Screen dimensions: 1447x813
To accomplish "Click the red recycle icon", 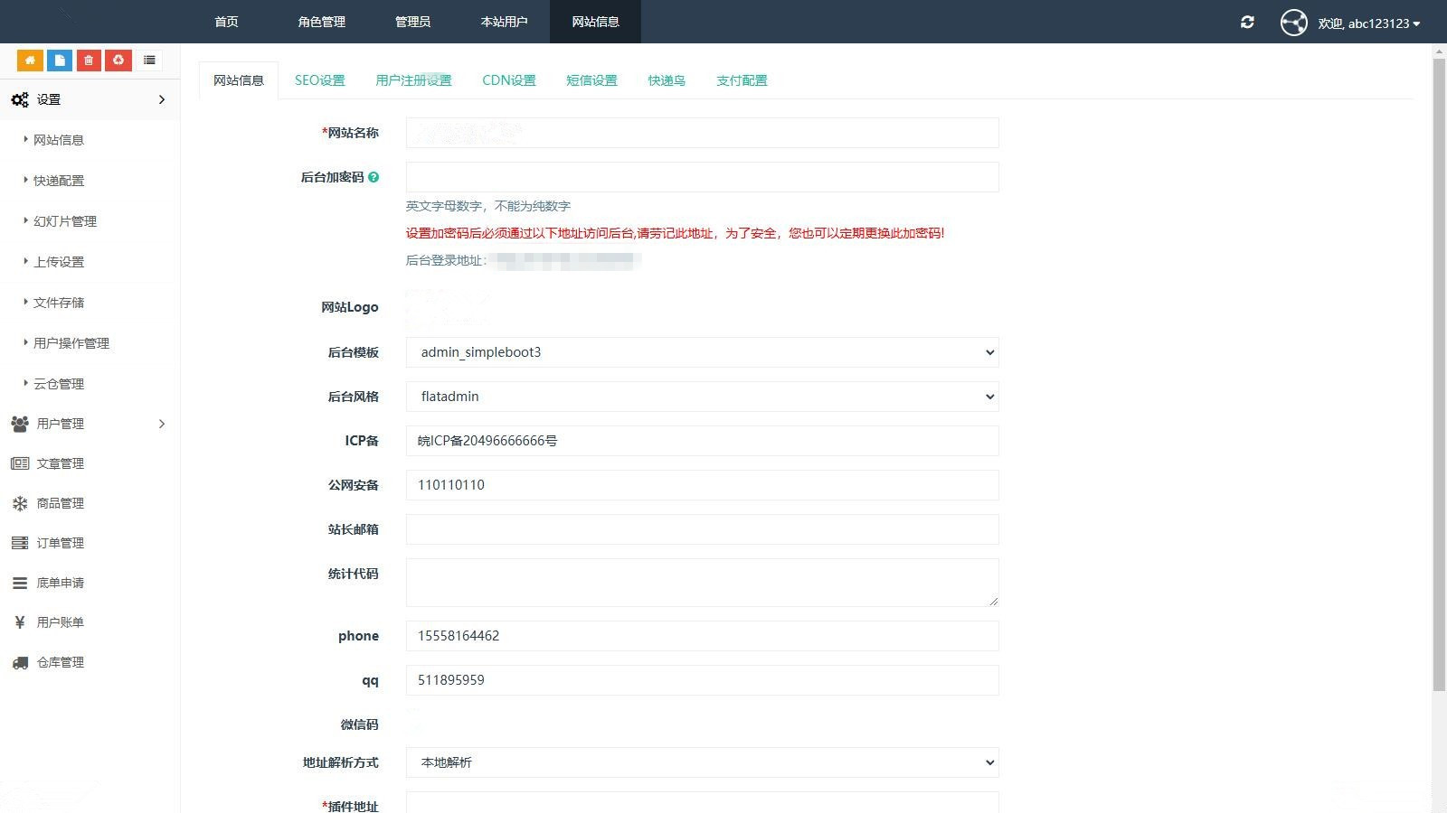I will click(118, 61).
